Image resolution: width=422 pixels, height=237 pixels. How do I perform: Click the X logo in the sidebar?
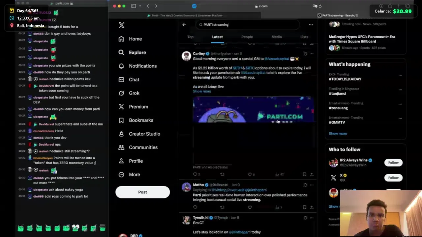[121, 25]
